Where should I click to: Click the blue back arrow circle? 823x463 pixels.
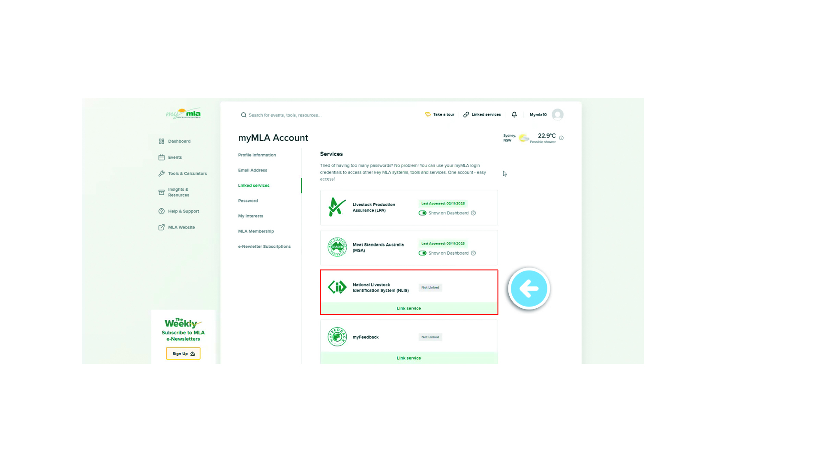[529, 289]
